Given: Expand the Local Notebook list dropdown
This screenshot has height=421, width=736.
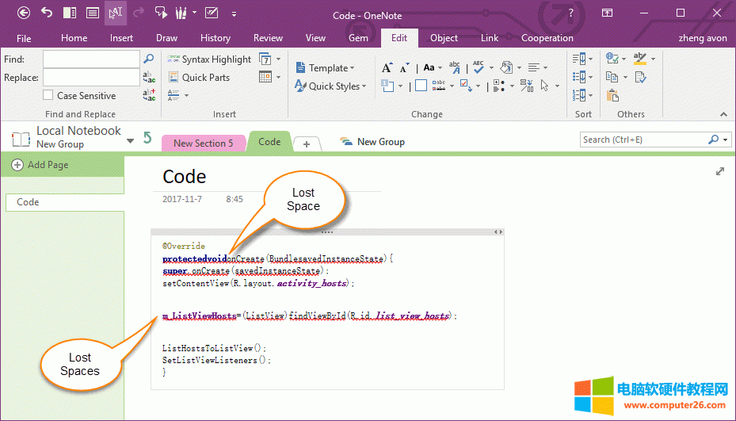Looking at the screenshot, I should (130, 141).
